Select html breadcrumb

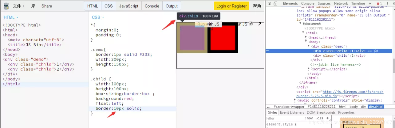(342, 107)
